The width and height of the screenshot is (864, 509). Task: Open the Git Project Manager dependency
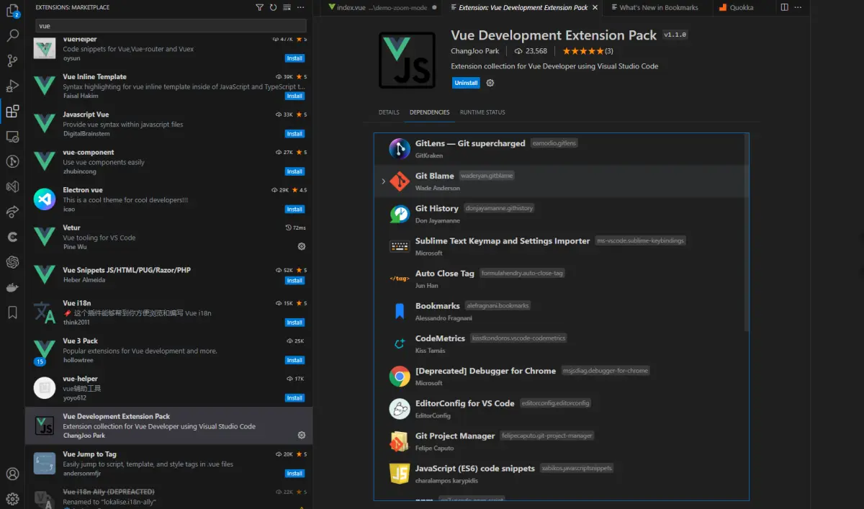point(562,441)
